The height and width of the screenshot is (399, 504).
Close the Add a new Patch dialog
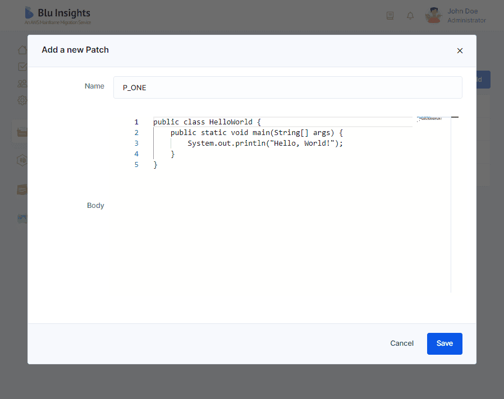pyautogui.click(x=460, y=50)
